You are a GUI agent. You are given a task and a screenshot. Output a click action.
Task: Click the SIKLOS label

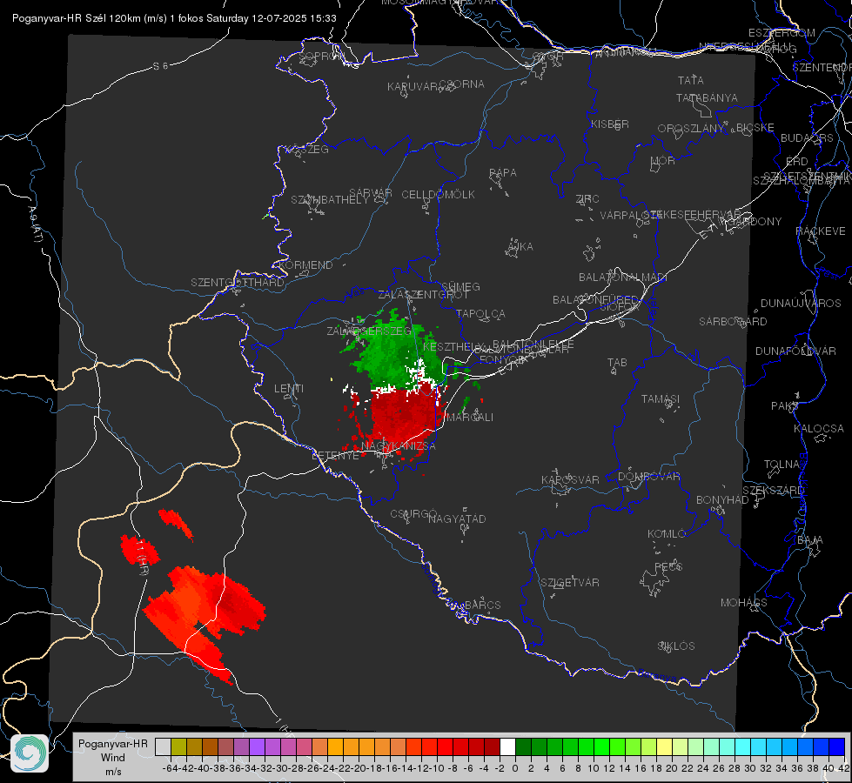click(x=676, y=646)
